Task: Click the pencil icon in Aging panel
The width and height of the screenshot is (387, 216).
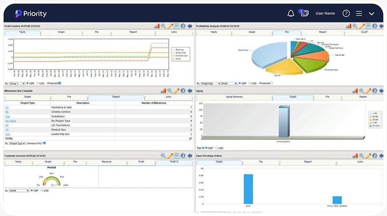Action: click(x=368, y=91)
